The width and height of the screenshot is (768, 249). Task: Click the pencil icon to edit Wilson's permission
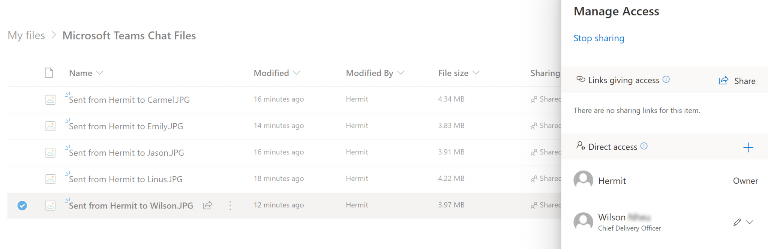(x=737, y=222)
